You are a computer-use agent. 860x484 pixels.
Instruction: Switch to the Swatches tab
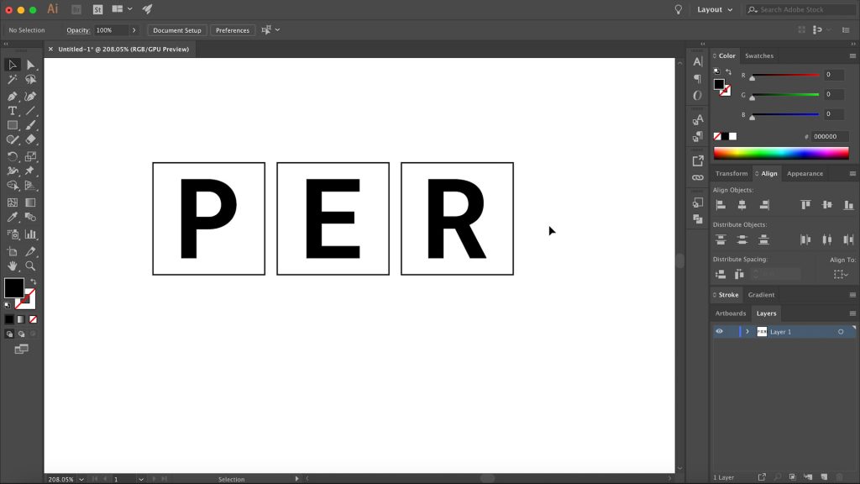(759, 56)
